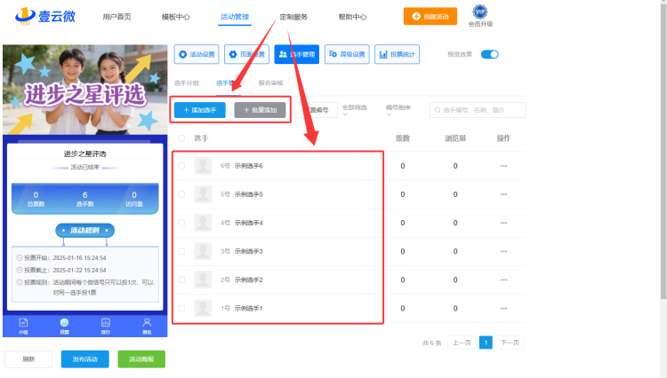The width and height of the screenshot is (667, 378).
Task: Focus the 选手编号、名称、简介 search field
Action: coord(478,110)
